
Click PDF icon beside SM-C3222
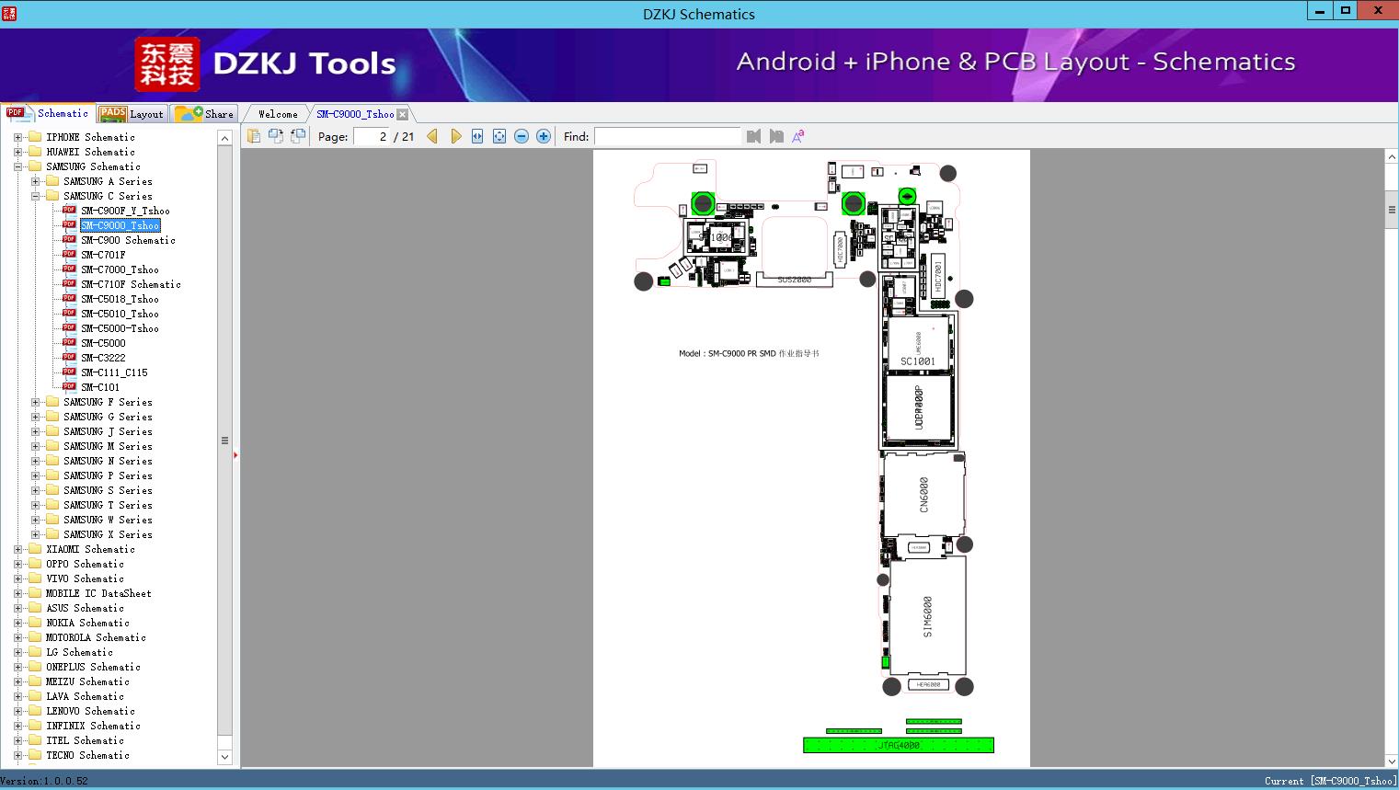69,358
